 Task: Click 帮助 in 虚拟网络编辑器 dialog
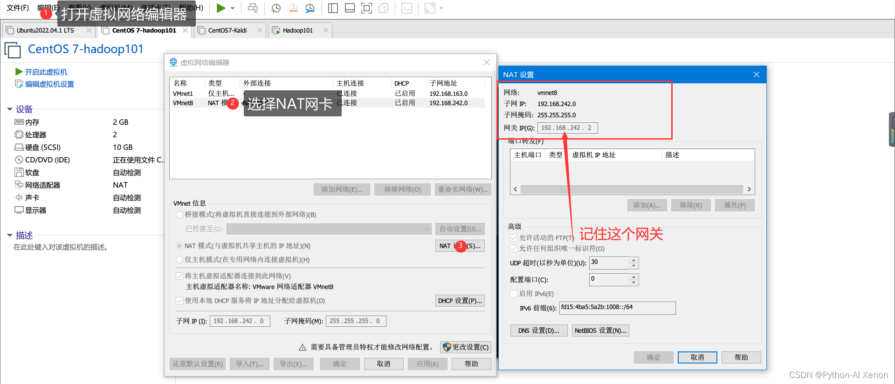(x=471, y=364)
